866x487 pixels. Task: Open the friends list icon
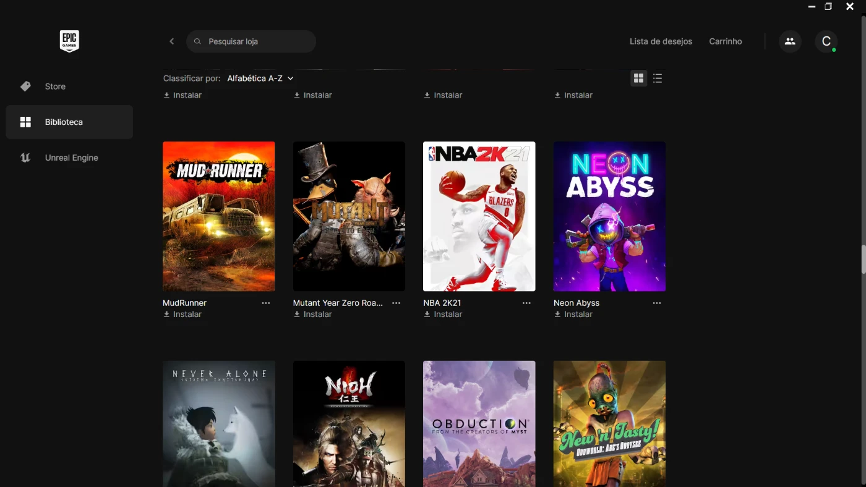coord(790,41)
